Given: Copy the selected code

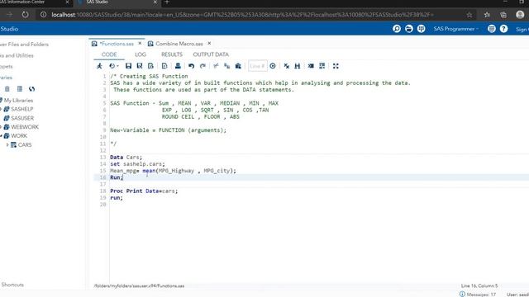Looking at the screenshot, I should (x=227, y=66).
